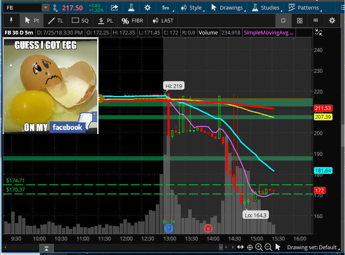The image size is (345, 255).
Task: Select the SQ rectangle tool
Action: [x=80, y=21]
